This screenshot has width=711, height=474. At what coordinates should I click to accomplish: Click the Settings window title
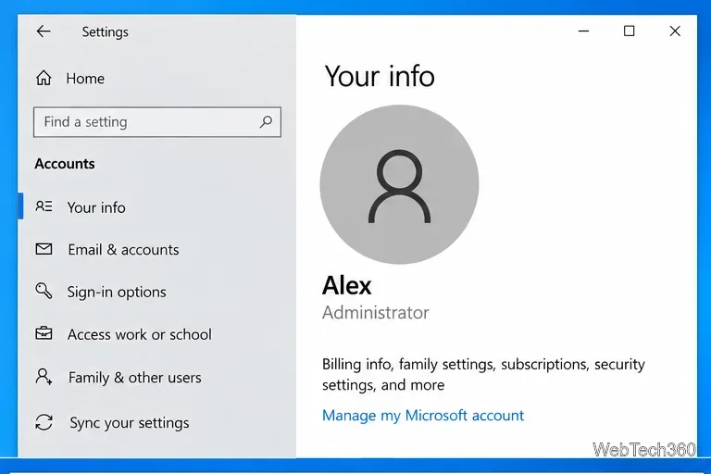[x=106, y=31]
